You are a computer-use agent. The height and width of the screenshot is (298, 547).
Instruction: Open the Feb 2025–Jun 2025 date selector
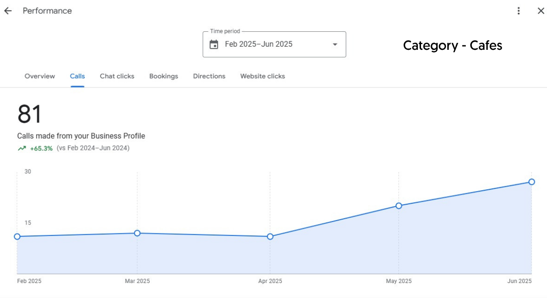[x=259, y=44]
